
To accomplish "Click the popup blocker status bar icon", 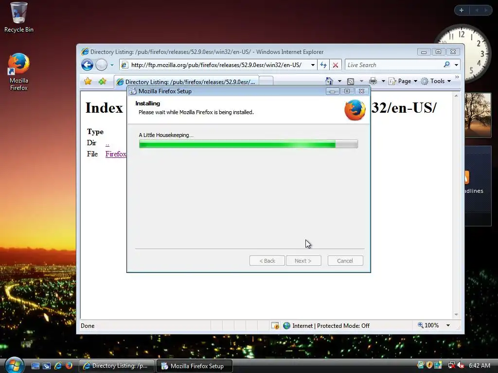I will [x=275, y=326].
